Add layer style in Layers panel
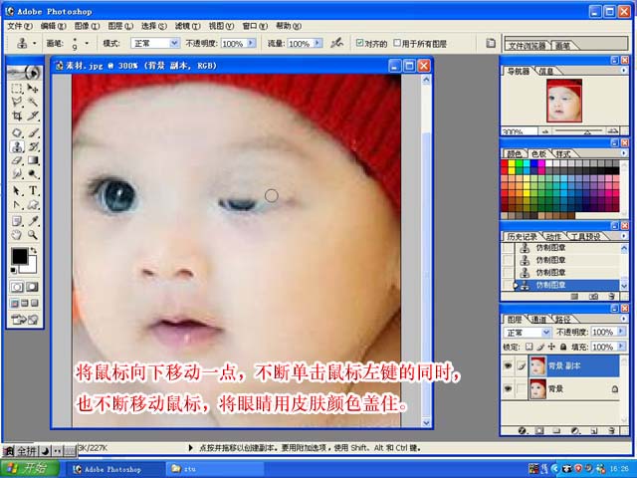The image size is (637, 478). (523, 430)
